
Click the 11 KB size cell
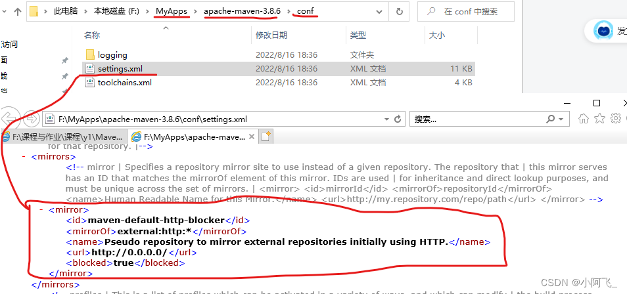tap(461, 69)
